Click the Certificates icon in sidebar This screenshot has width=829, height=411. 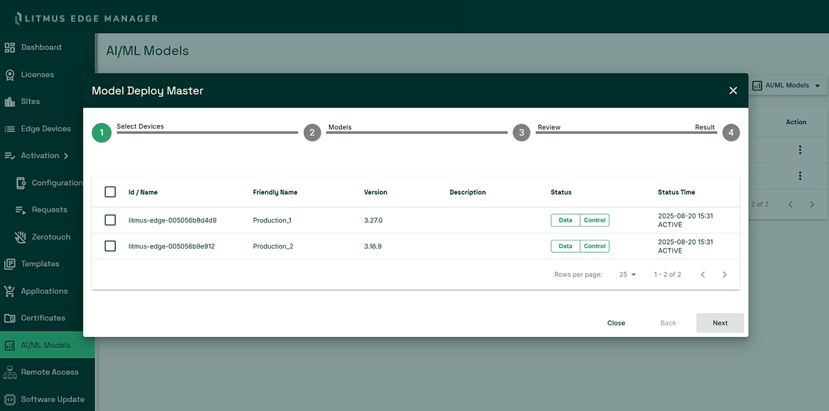pyautogui.click(x=10, y=318)
